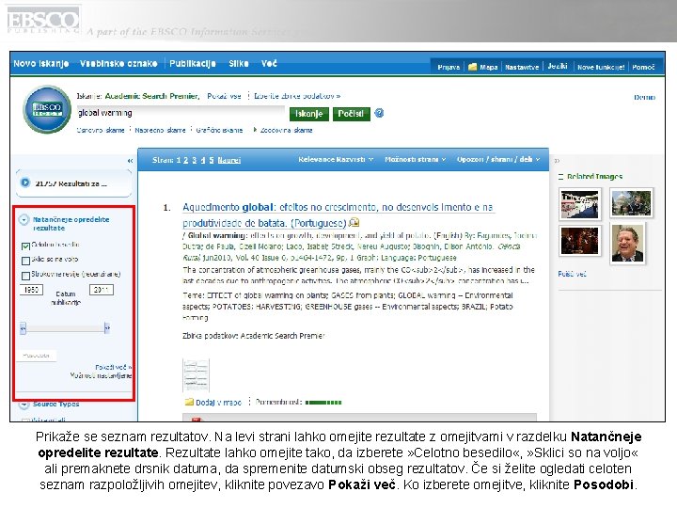Open the domed building related image thumbnail
This screenshot has width=677, height=508.
coord(631,202)
